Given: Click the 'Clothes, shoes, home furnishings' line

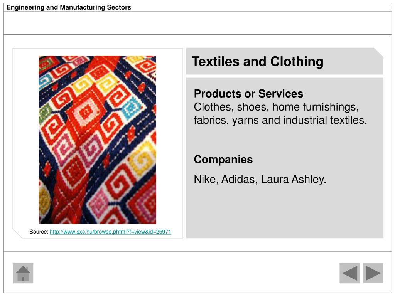Looking at the screenshot, I should click(276, 107).
